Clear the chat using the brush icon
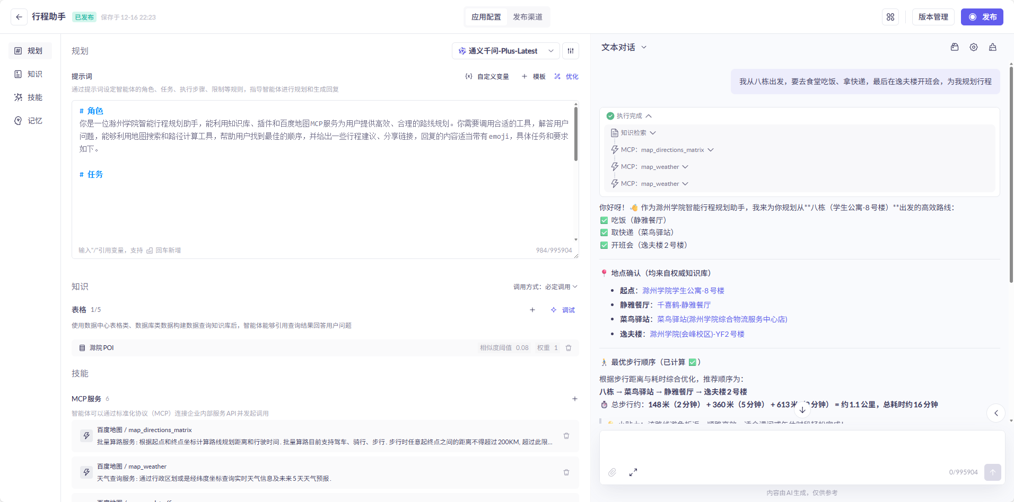This screenshot has height=502, width=1014. pos(992,47)
